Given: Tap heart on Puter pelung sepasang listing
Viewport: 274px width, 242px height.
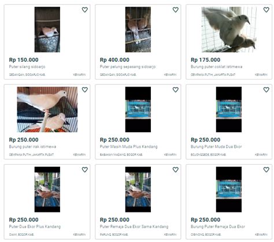Looking at the screenshot, I should (x=176, y=10).
